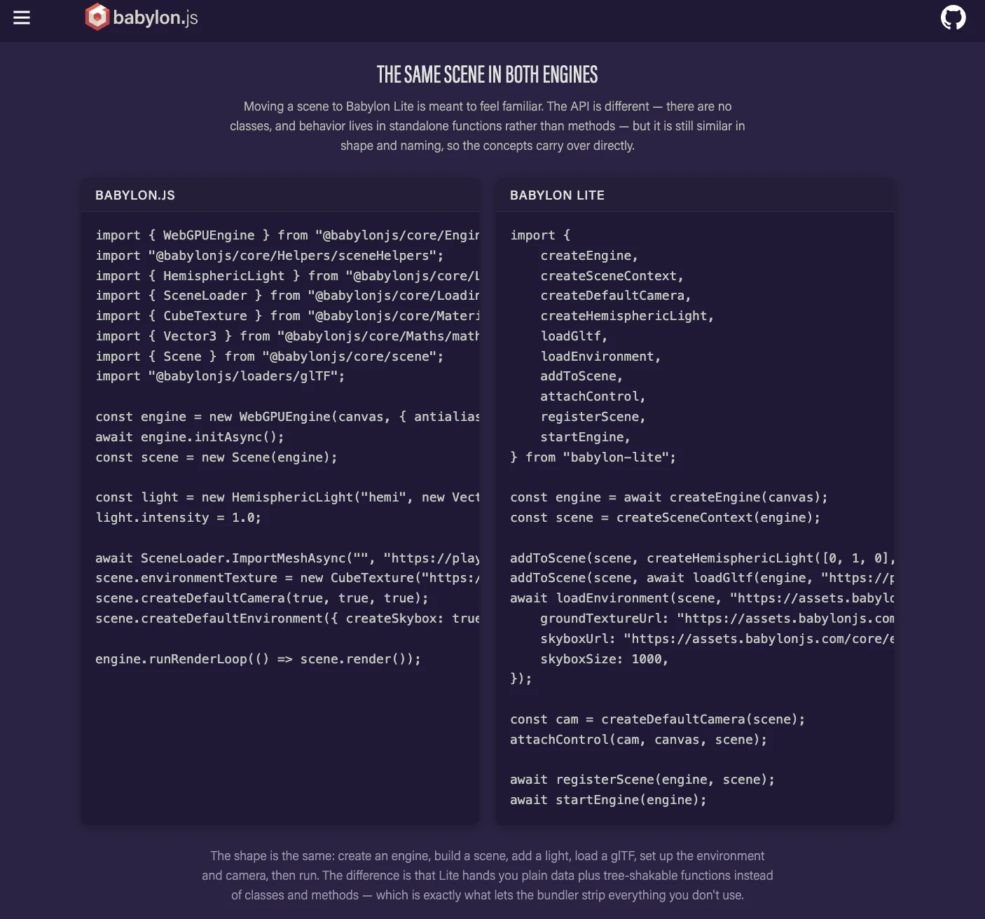Click the line "const cam = createDefaultCamera(scene);"
The height and width of the screenshot is (919, 985).
[x=658, y=719]
